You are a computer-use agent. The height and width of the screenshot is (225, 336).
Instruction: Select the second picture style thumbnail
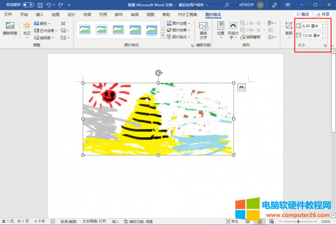102,30
